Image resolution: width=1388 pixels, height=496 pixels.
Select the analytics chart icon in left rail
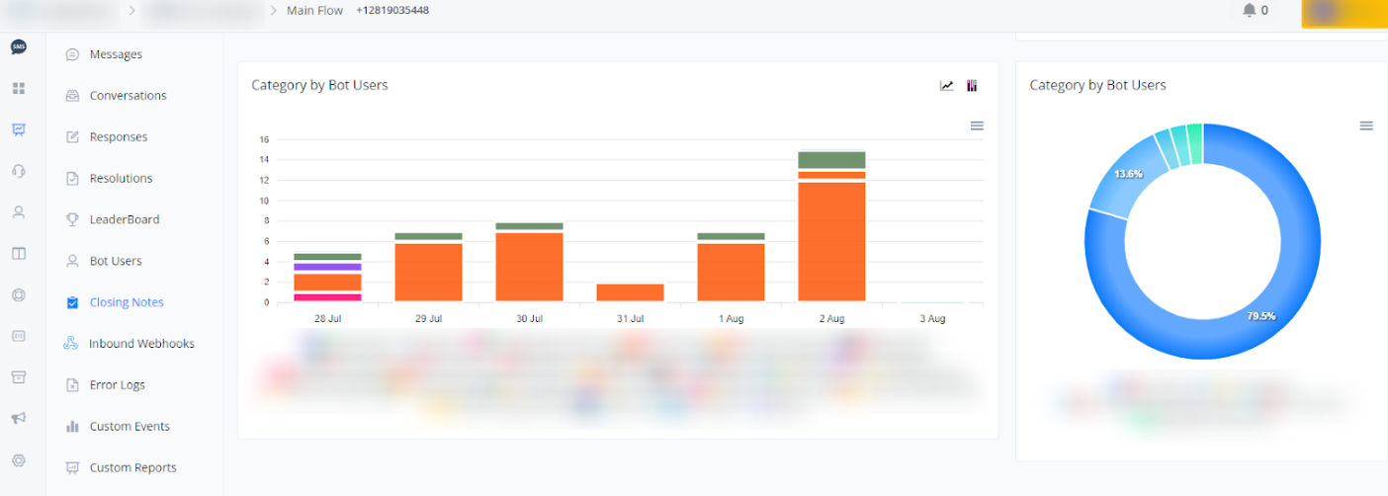coord(19,129)
